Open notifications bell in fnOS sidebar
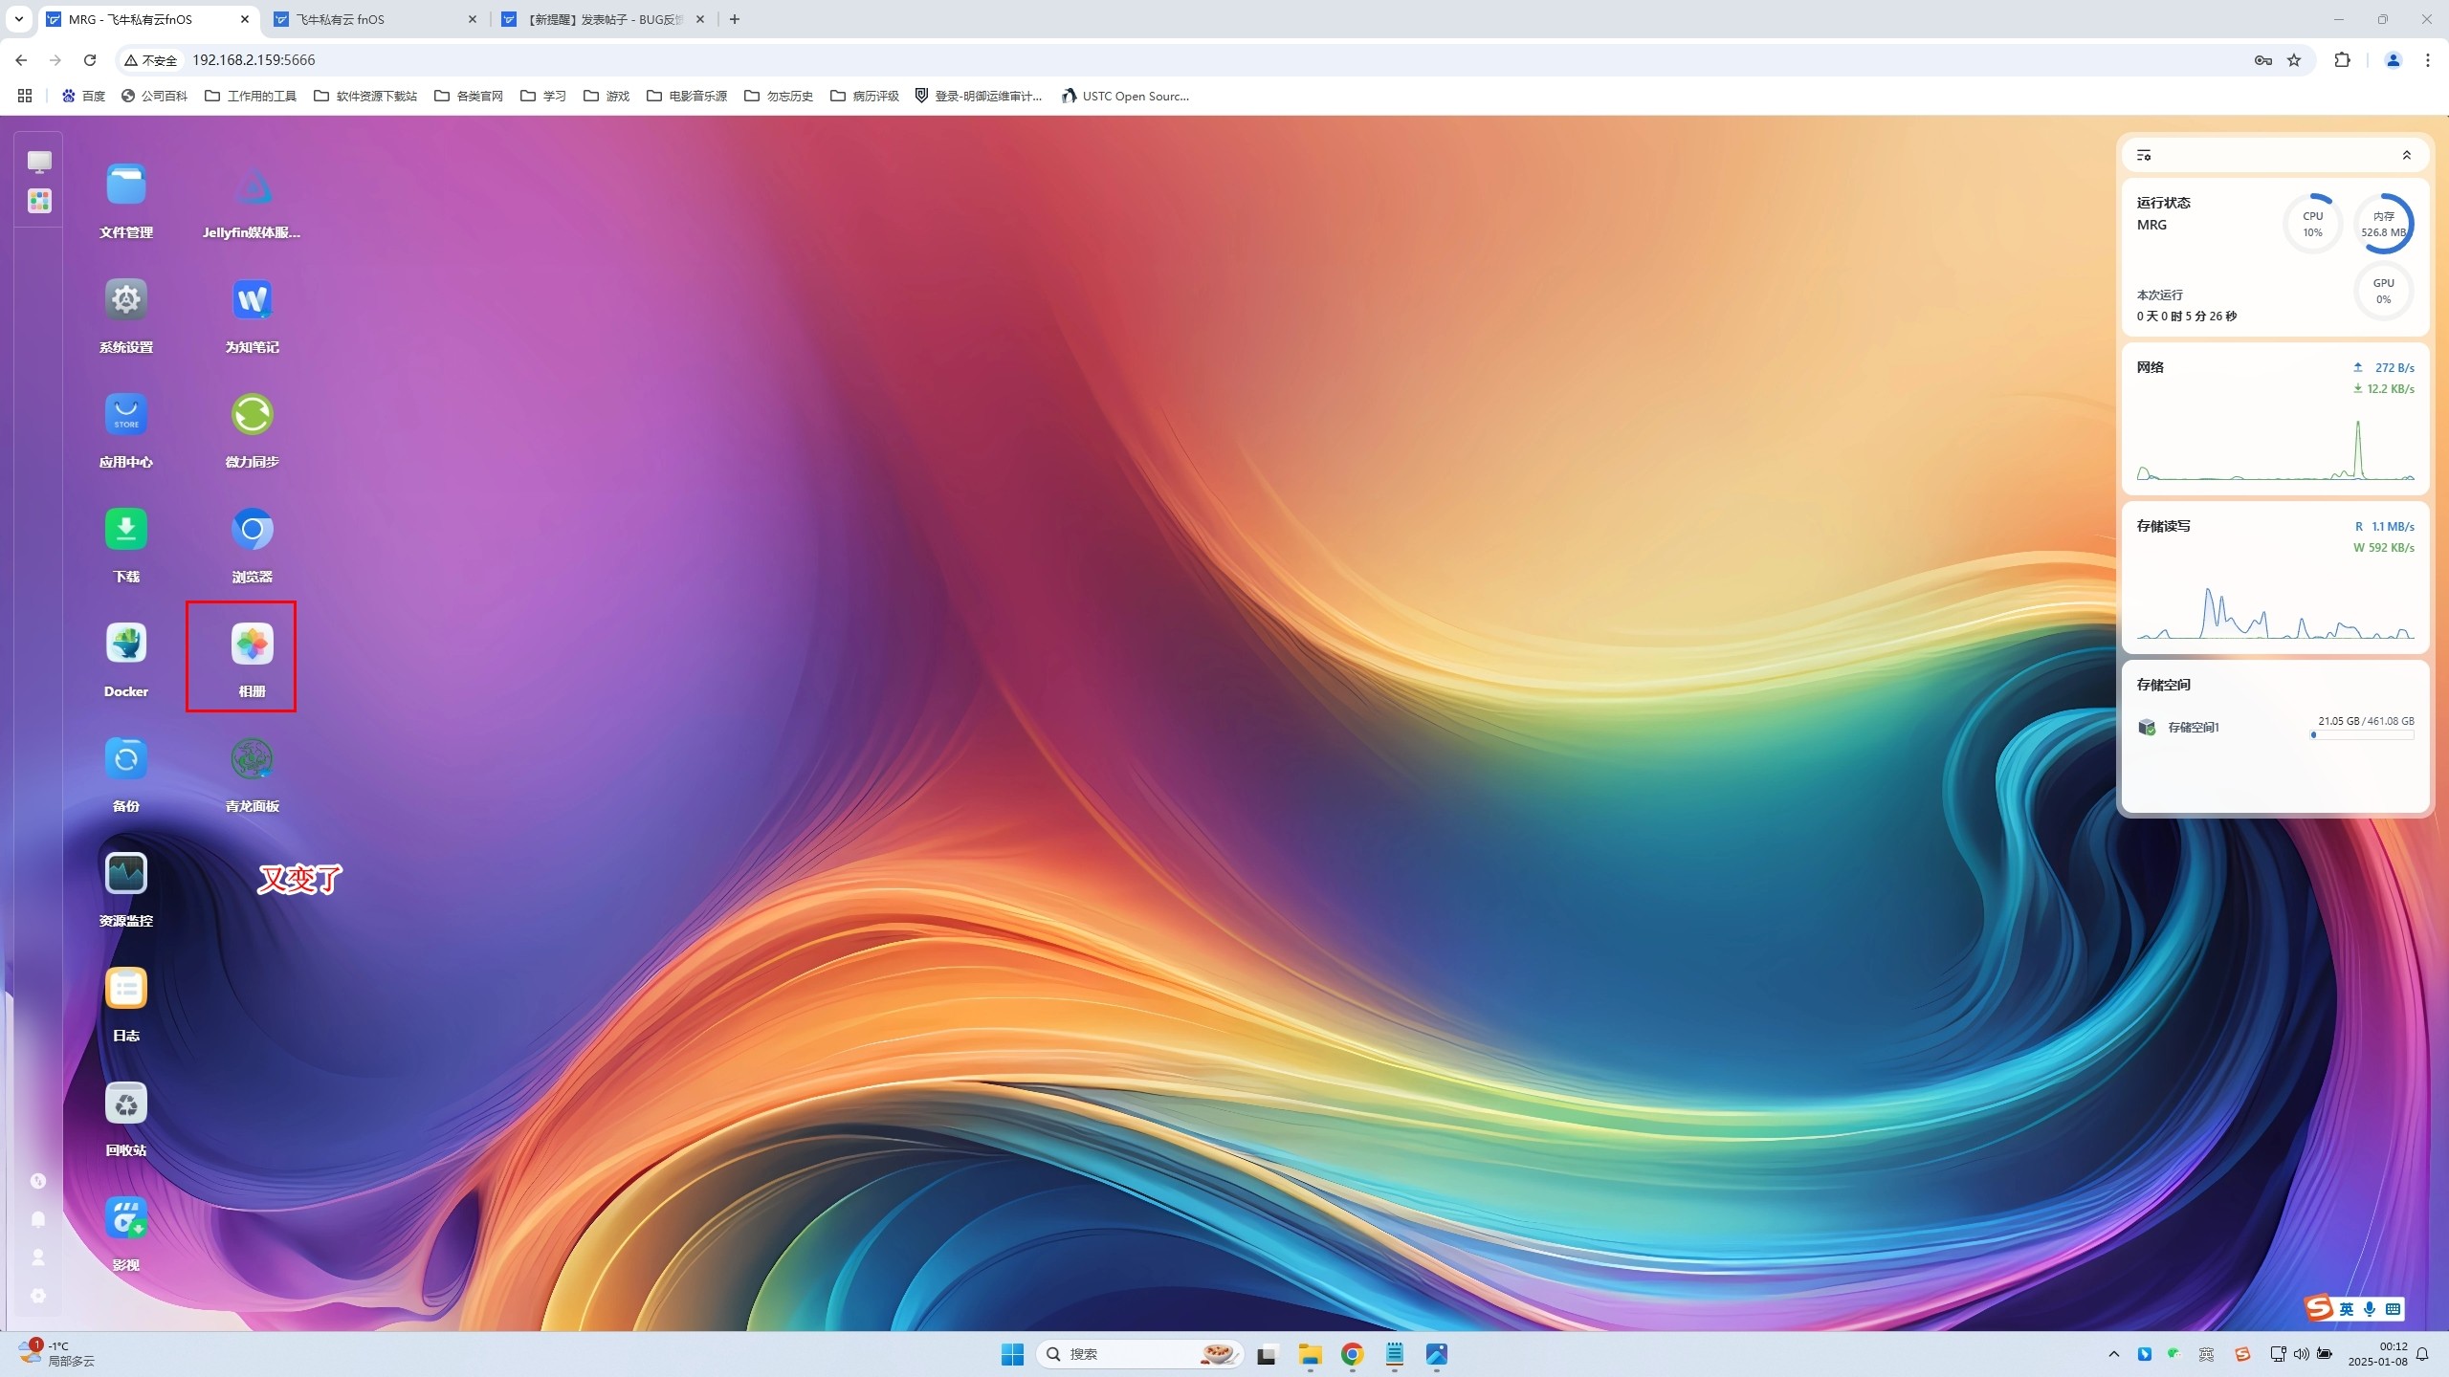 pos(38,1219)
